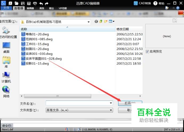This screenshot has height=132, width=184.
Task: Click the date 2006/12/15 22:53
Action: (x=129, y=34)
